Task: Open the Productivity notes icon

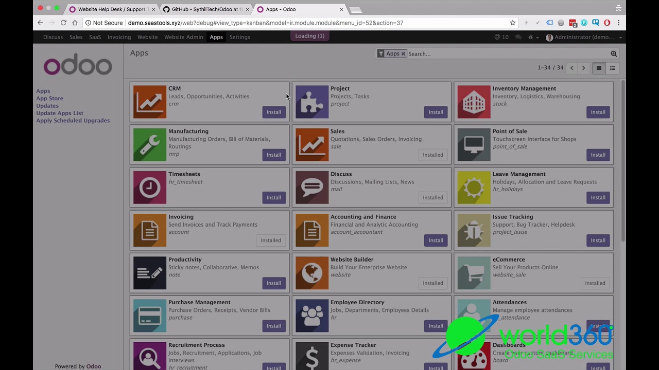Action: click(150, 272)
